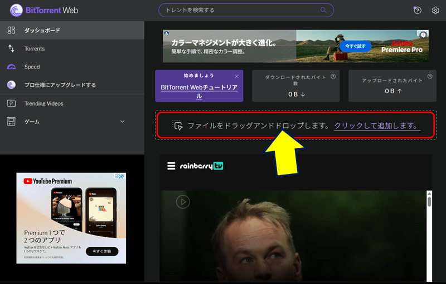
Task: Dismiss the 始めましょう tutorial card
Action: [x=236, y=77]
